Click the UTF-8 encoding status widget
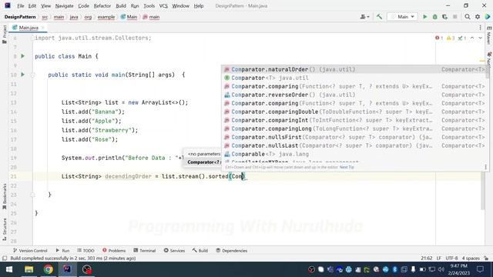The height and width of the screenshot is (277, 493). [451, 259]
